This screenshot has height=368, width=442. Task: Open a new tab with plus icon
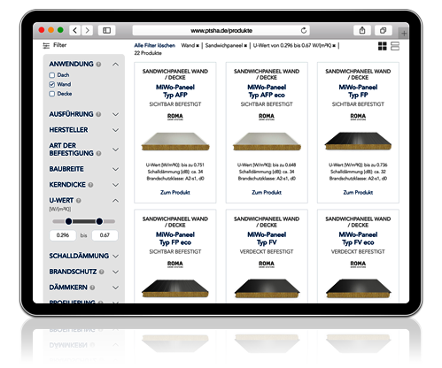pos(404,33)
